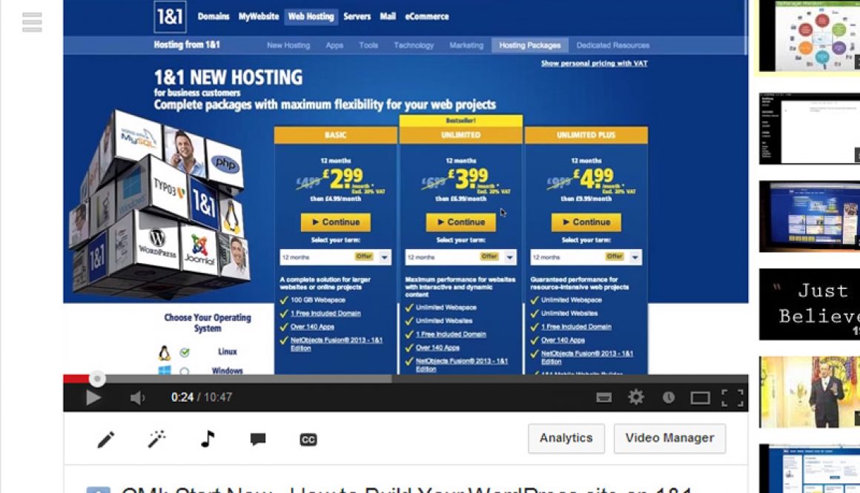Click Continue under the Unlimited package
Image resolution: width=860 pixels, height=493 pixels.
[460, 222]
